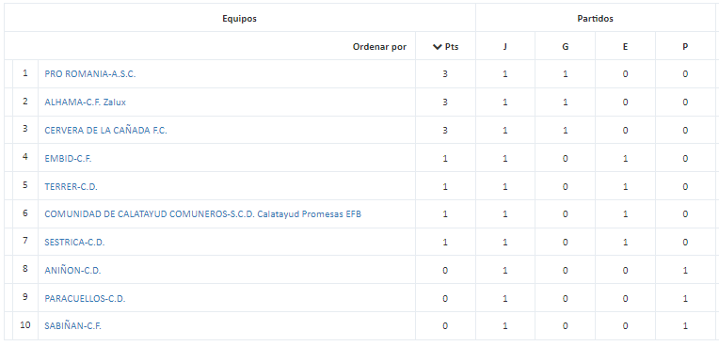Sort standings by Pts column

(446, 47)
